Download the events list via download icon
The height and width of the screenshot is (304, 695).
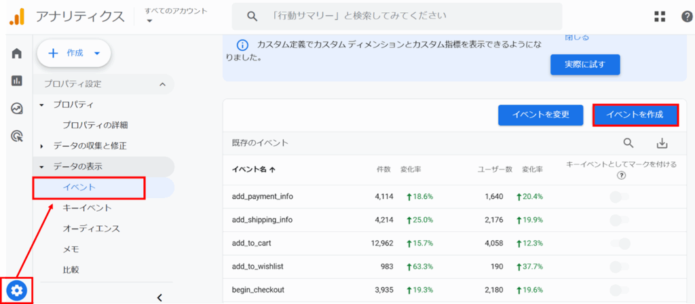662,143
